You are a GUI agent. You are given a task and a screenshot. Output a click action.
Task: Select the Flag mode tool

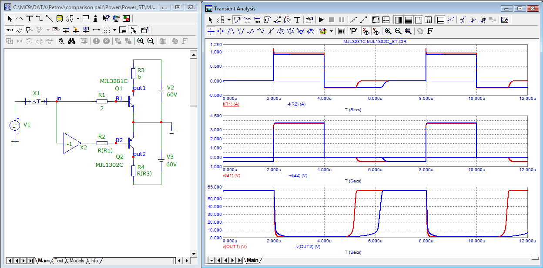point(86,19)
